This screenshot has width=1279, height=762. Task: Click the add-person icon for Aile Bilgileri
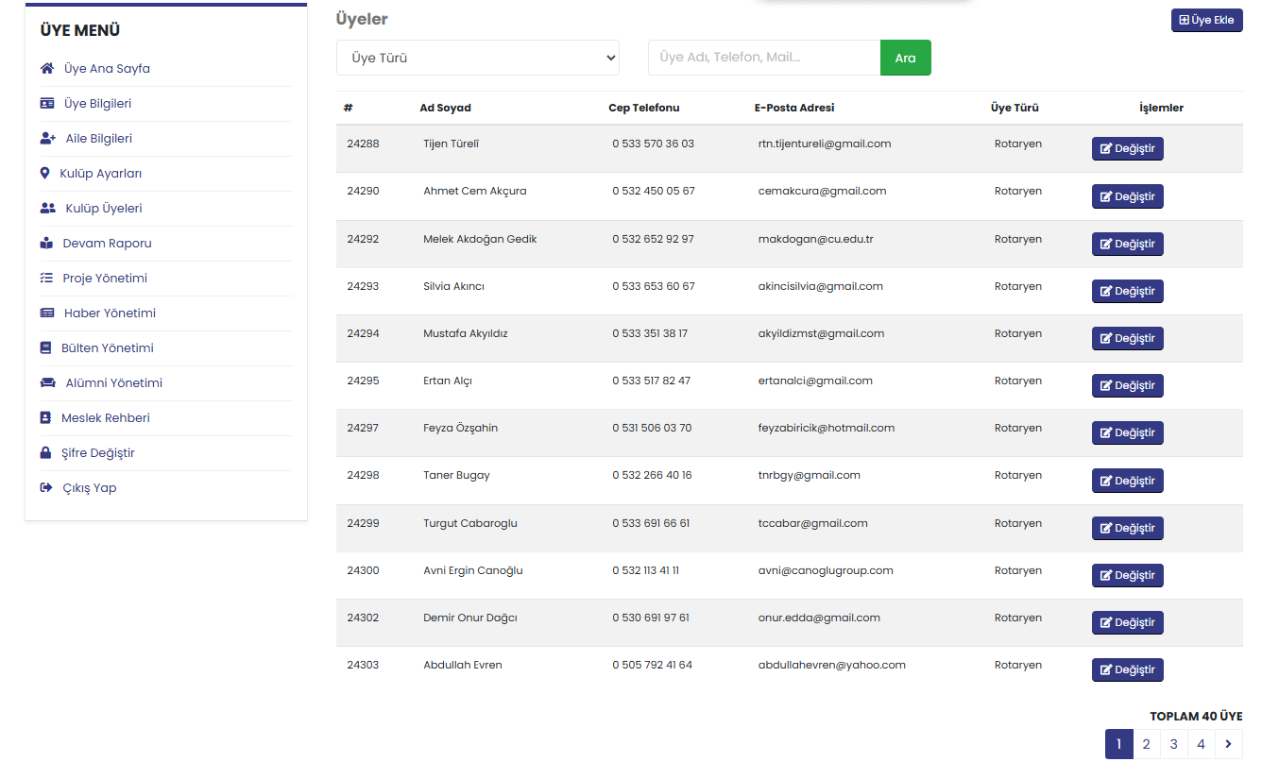(x=48, y=139)
